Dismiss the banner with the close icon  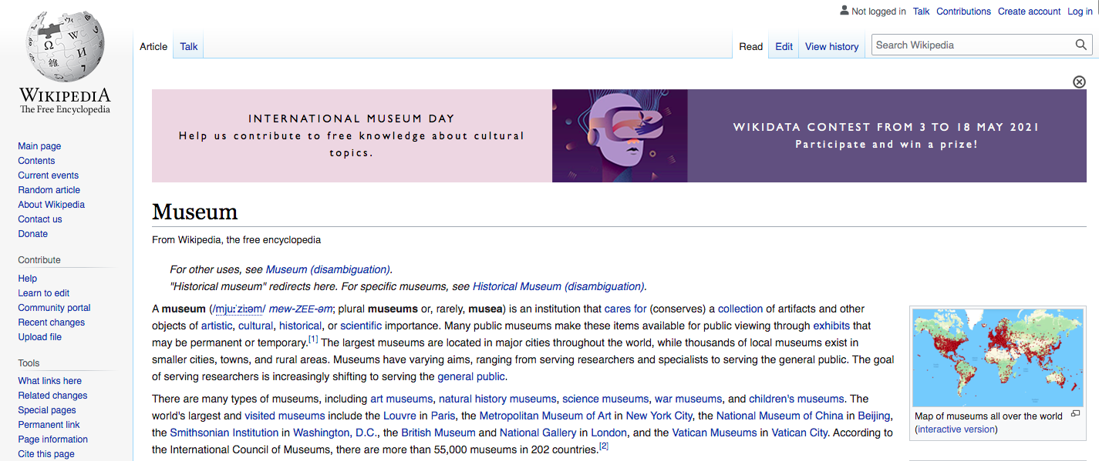pos(1079,82)
